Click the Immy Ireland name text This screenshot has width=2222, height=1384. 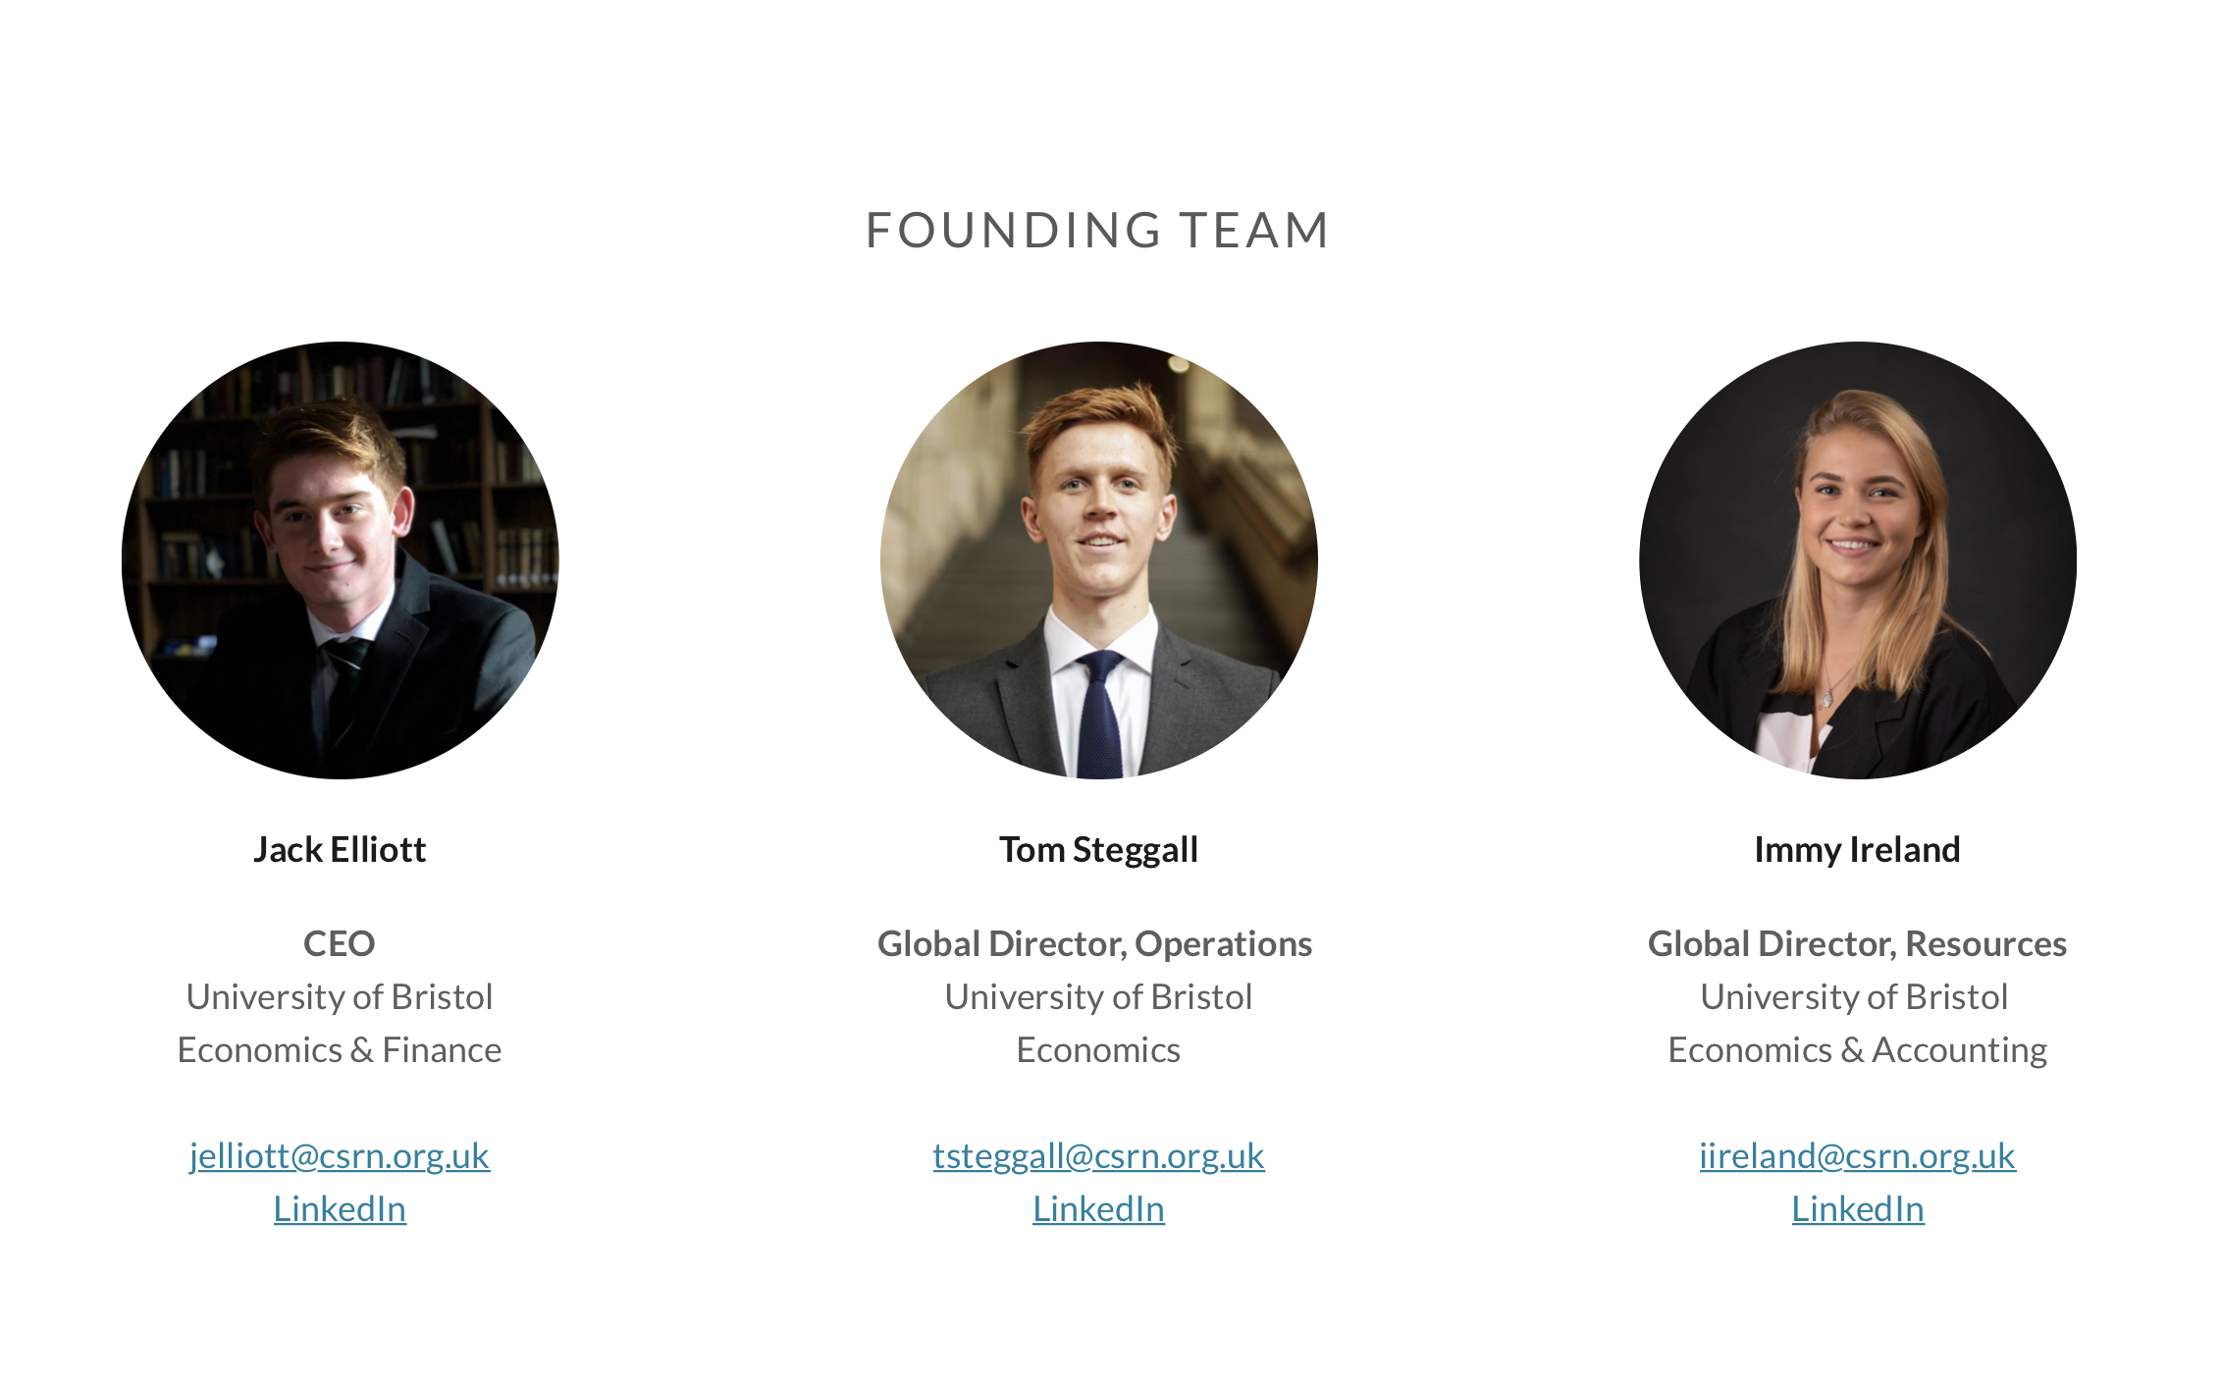coord(1857,849)
